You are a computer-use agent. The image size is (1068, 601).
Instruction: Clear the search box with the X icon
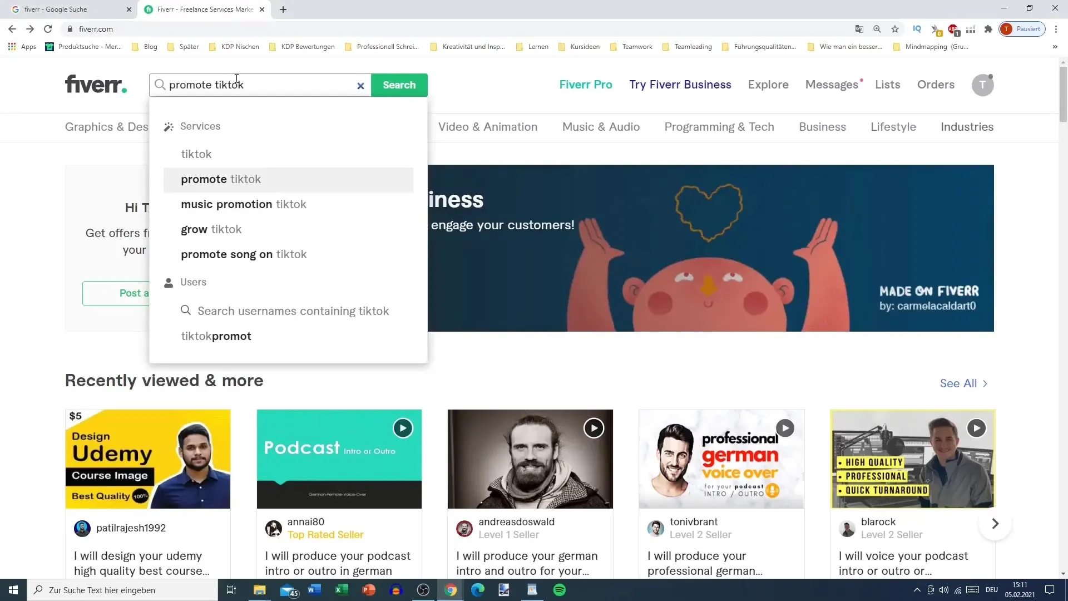click(360, 86)
